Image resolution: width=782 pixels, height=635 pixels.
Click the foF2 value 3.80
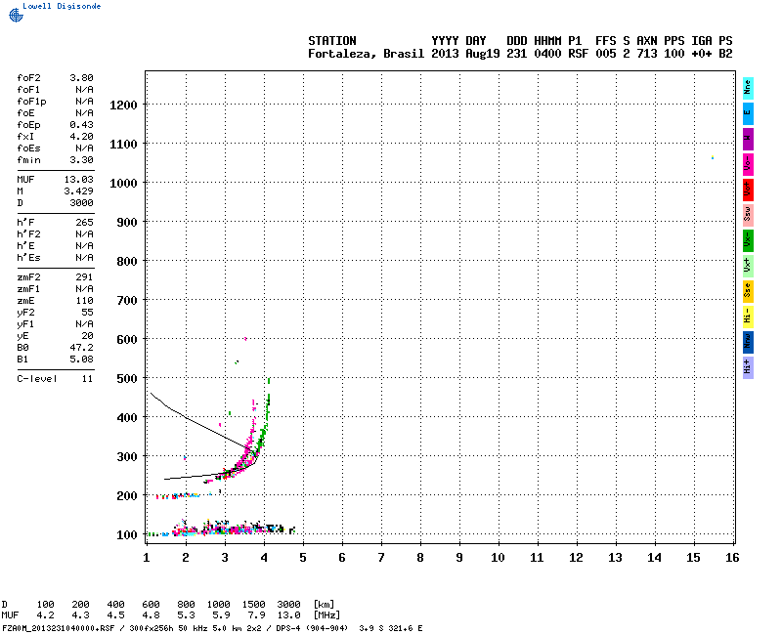pos(81,78)
